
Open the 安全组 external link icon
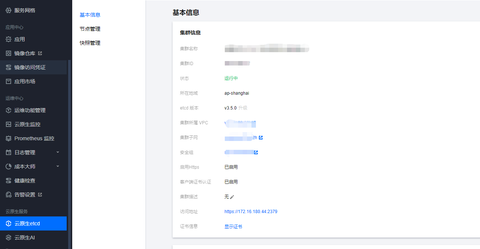[x=256, y=152]
